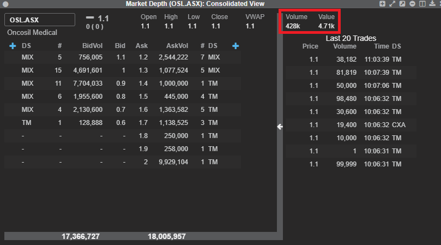Image resolution: width=441 pixels, height=245 pixels.
Task: Click the Market Depth window title
Action: coord(195,4)
